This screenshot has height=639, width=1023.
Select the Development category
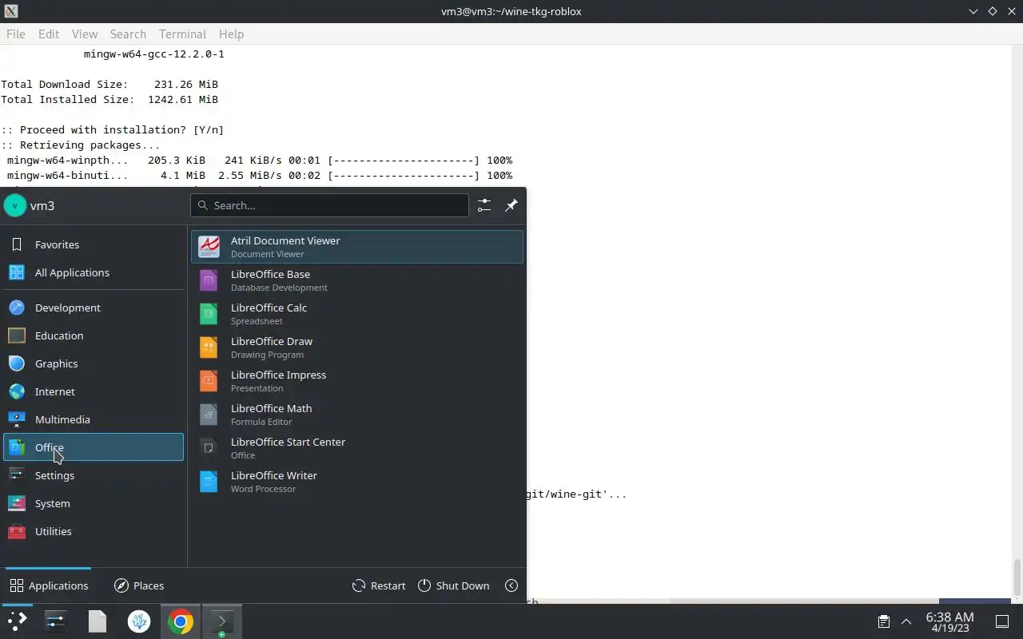pos(94,308)
